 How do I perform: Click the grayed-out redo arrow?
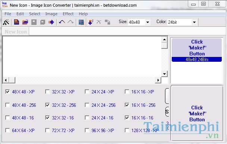[x=71, y=22]
